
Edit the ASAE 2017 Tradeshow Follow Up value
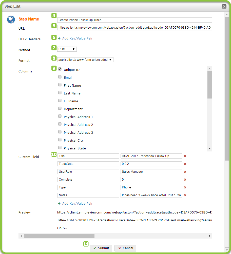click(151, 156)
